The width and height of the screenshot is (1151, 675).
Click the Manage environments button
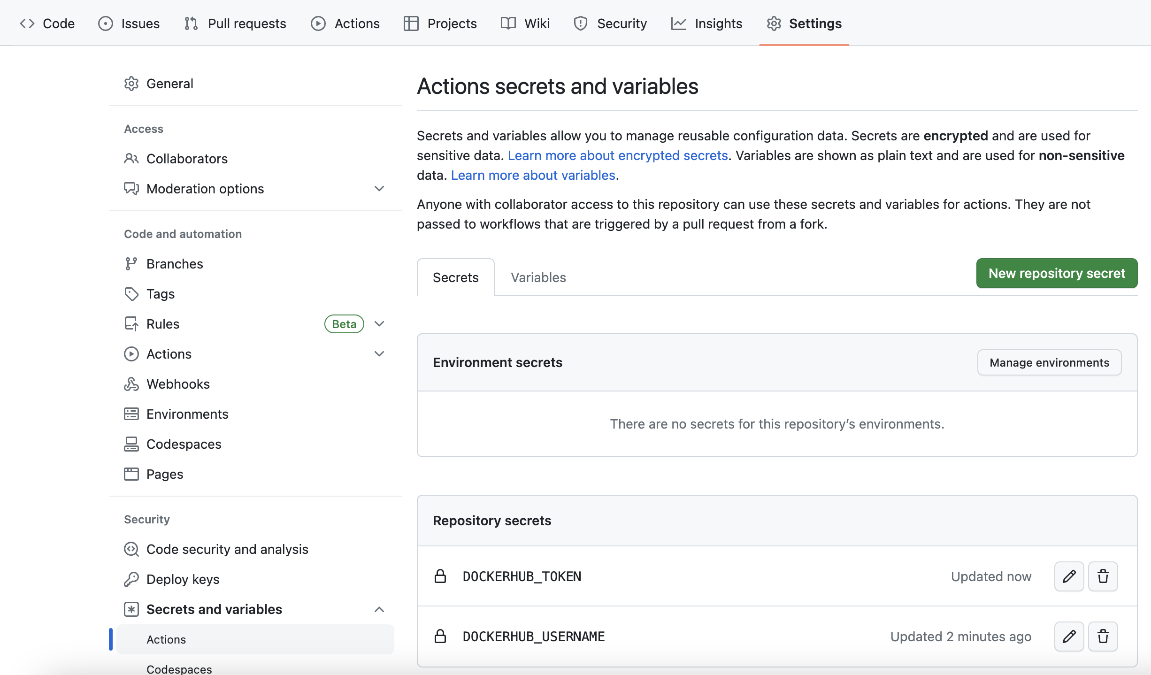point(1049,362)
